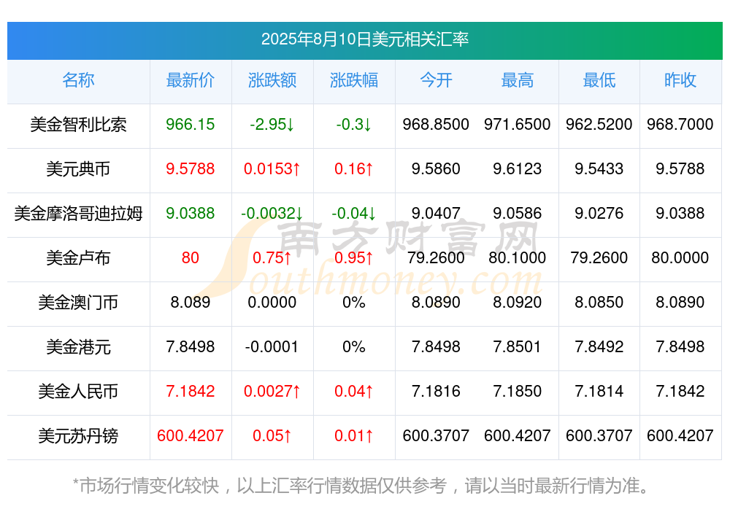
Task: Click the change percent 0.01↑
Action: click(x=354, y=436)
